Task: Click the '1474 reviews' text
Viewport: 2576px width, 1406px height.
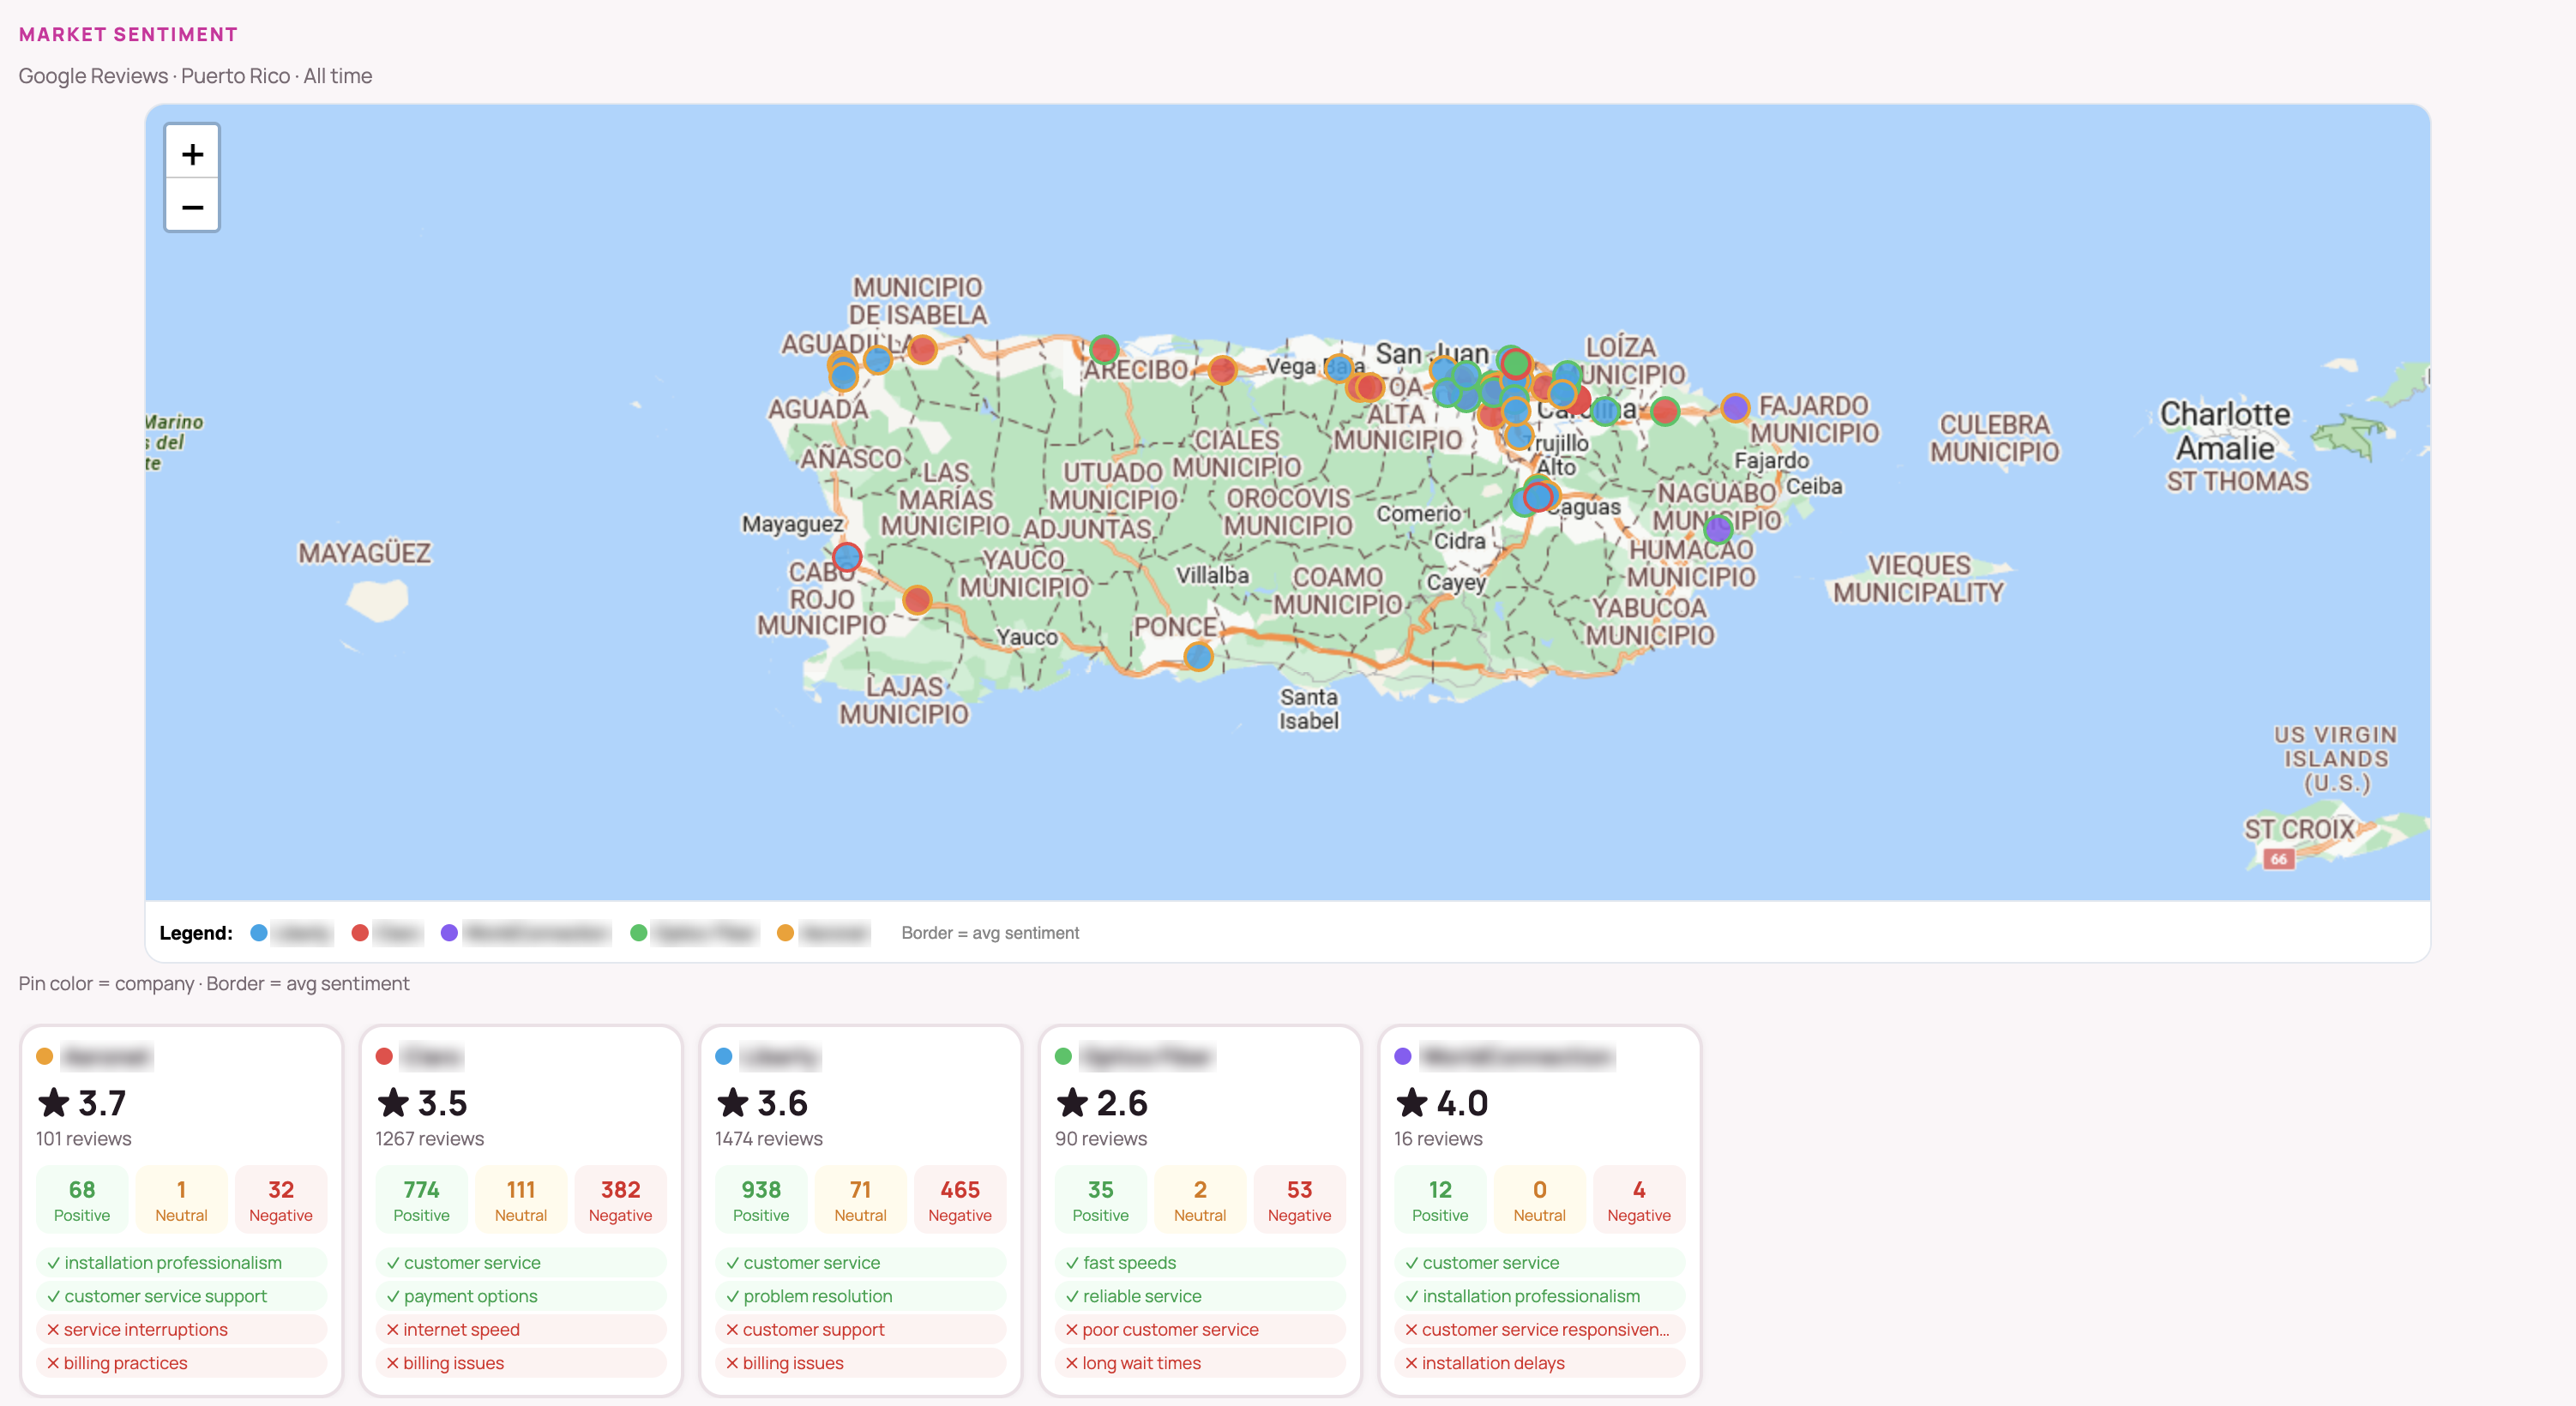Action: coord(769,1138)
